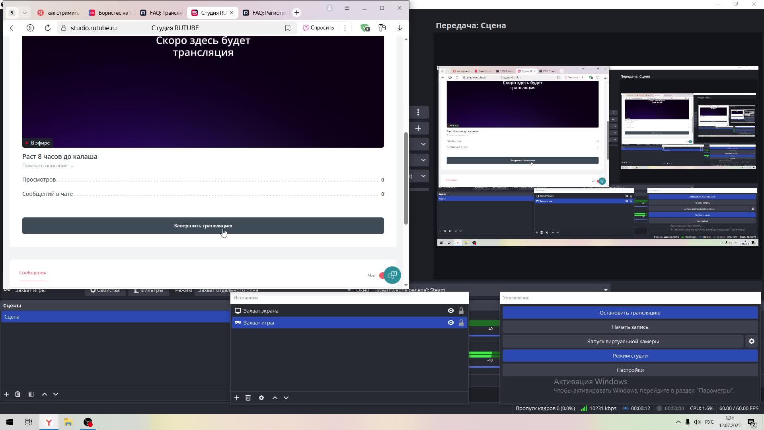Viewport: 764px width, 430px height.
Task: Change input language РУС
Action: 709,422
